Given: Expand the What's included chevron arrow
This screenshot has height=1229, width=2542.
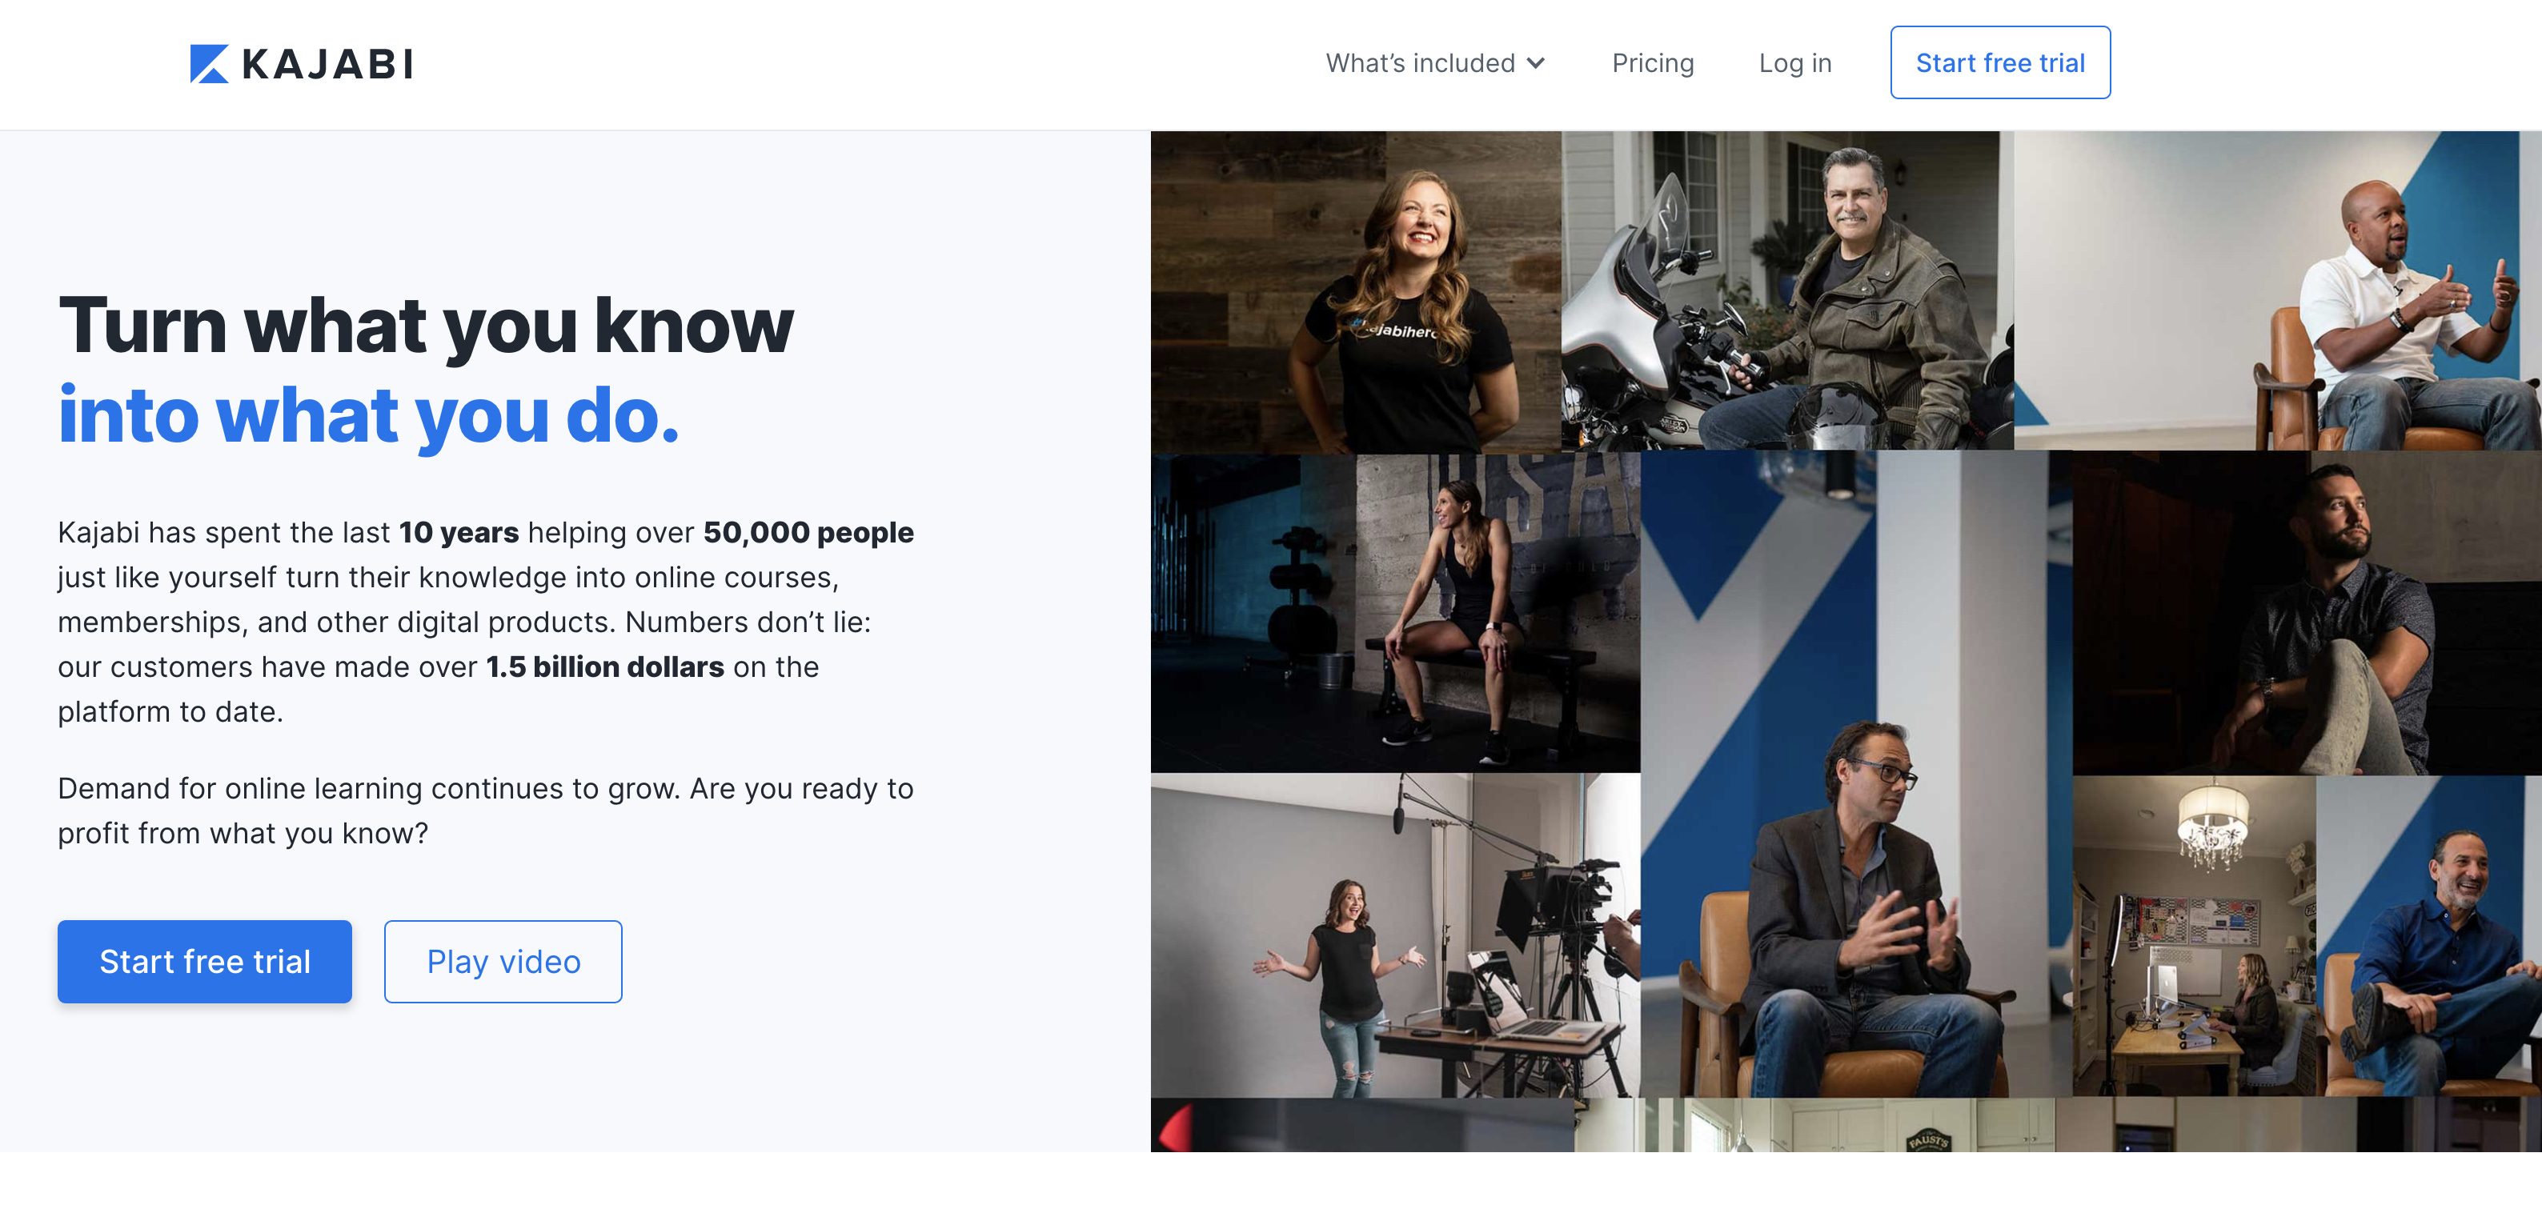Looking at the screenshot, I should click(1535, 63).
